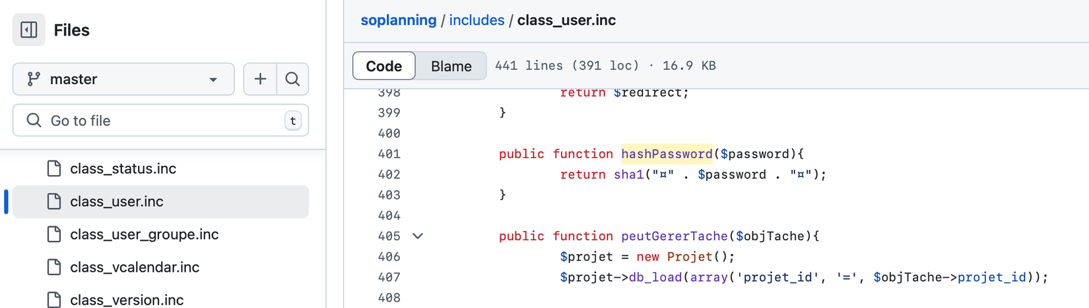Image resolution: width=1089 pixels, height=308 pixels.
Task: Open the soplanning repository breadcrumb link
Action: coord(399,20)
